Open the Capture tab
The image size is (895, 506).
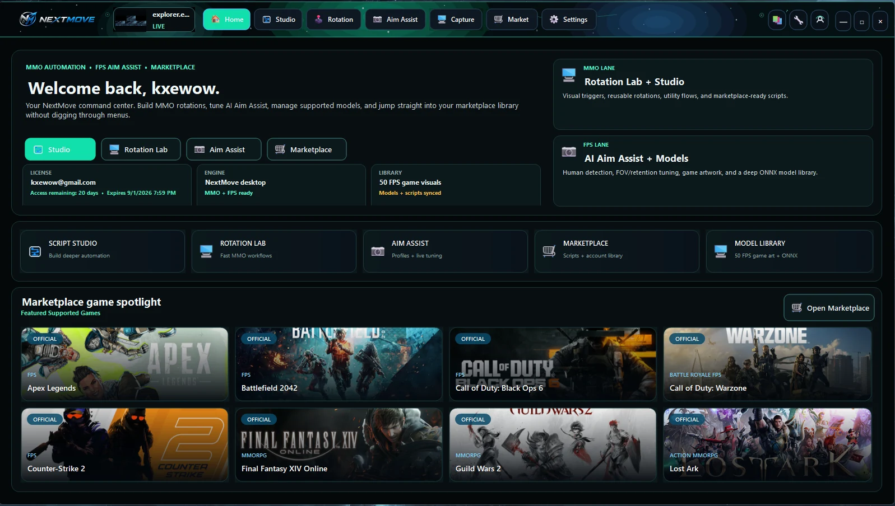(456, 20)
